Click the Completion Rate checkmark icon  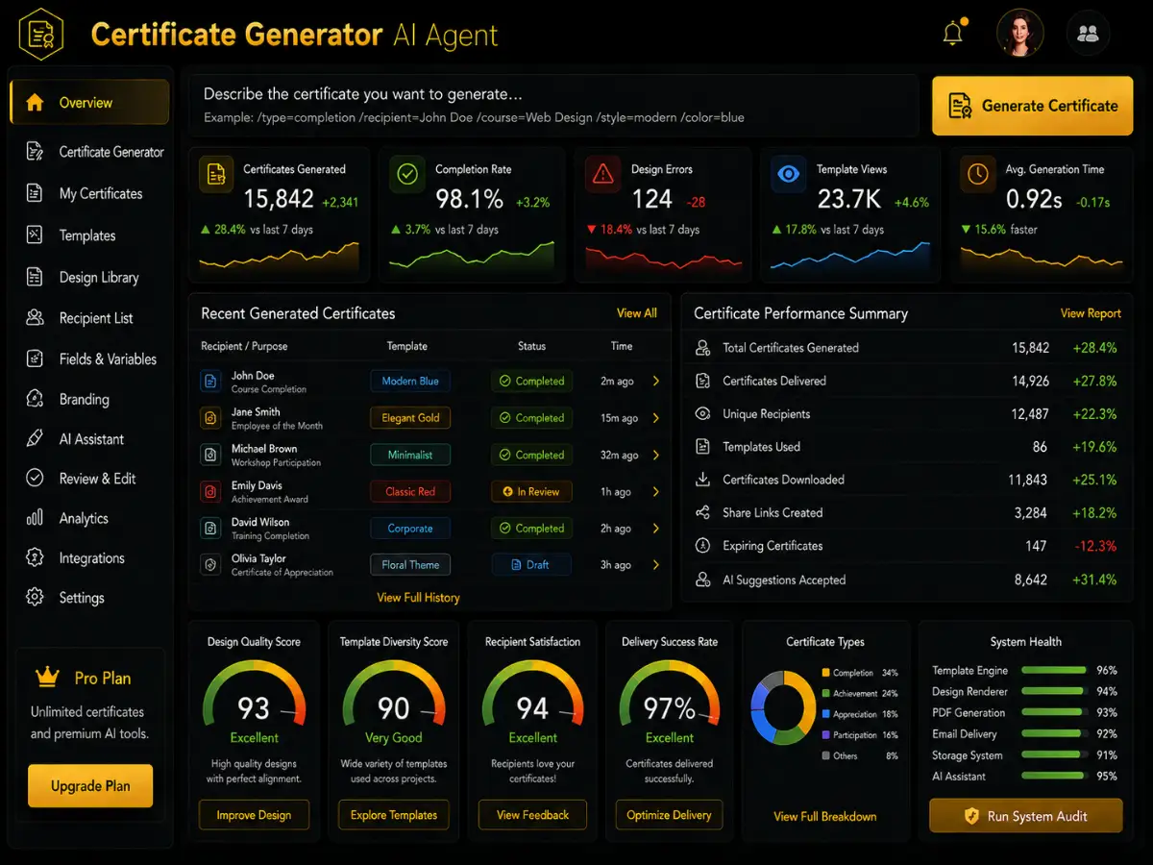tap(407, 174)
